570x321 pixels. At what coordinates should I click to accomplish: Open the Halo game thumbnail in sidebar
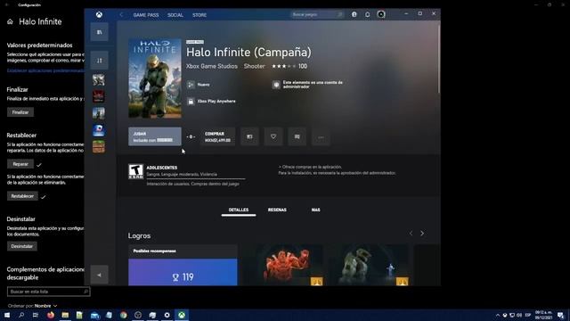click(x=99, y=113)
